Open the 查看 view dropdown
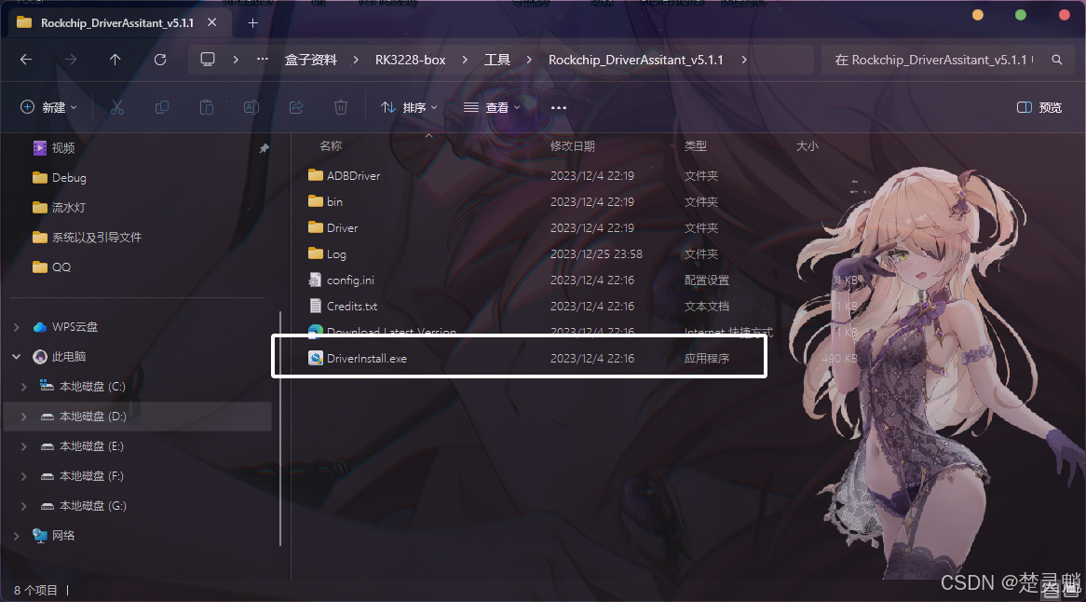This screenshot has height=602, width=1086. point(492,107)
